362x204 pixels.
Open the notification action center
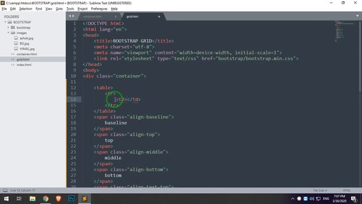tap(354, 199)
